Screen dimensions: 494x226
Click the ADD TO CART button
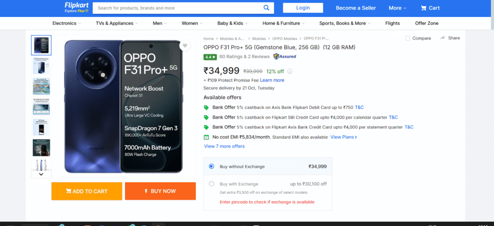tap(87, 191)
